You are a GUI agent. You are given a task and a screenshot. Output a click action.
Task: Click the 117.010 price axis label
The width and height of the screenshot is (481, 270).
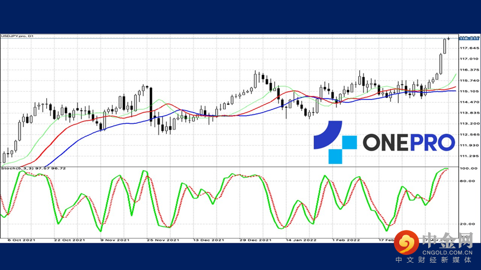click(469, 59)
